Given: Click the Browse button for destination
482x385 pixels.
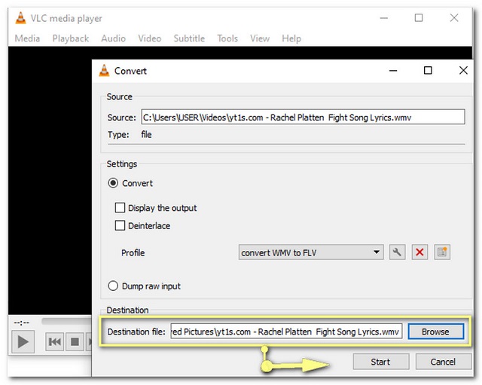Looking at the screenshot, I should pyautogui.click(x=436, y=332).
